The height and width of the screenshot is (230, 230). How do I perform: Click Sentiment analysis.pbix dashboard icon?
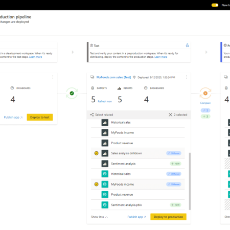click(105, 205)
